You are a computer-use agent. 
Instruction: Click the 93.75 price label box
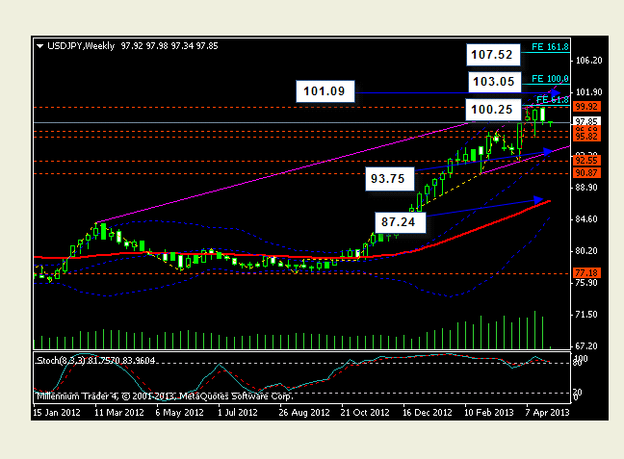(x=392, y=177)
